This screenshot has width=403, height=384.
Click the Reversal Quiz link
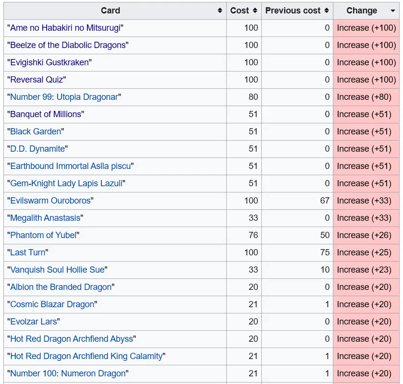coord(37,80)
